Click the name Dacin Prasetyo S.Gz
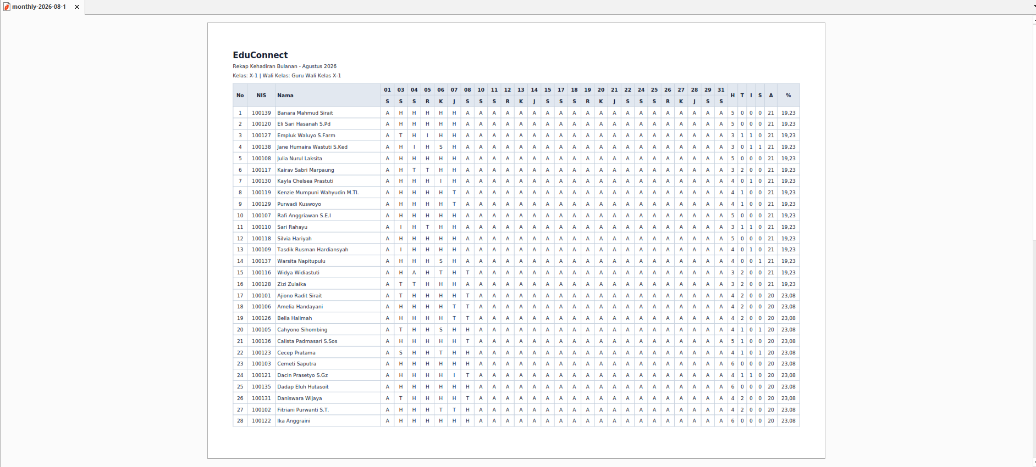 (302, 375)
